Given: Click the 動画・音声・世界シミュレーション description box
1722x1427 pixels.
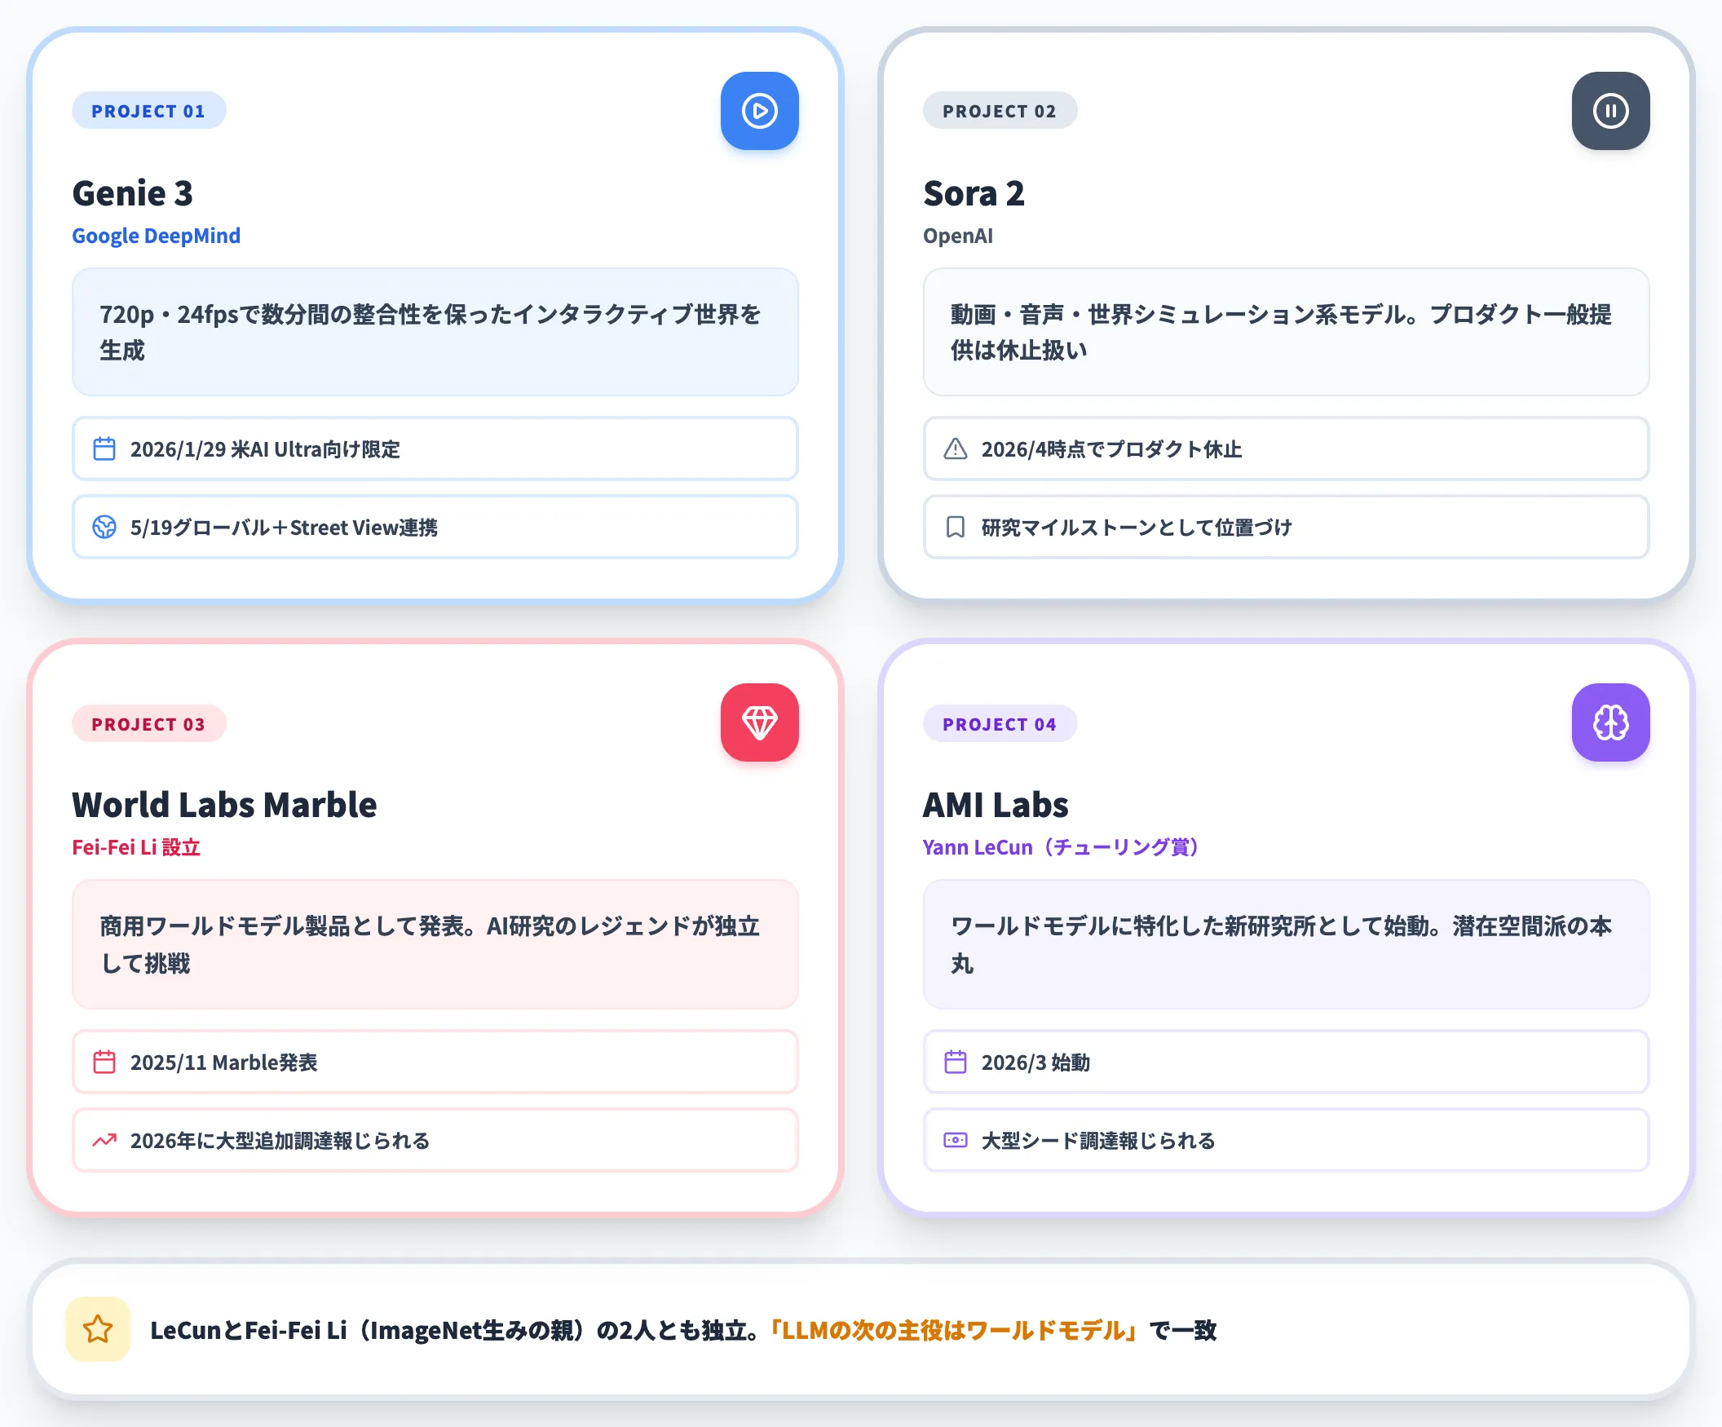Looking at the screenshot, I should pos(1286,332).
